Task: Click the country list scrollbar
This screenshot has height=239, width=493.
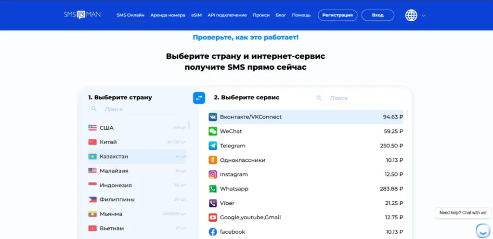Action: [189, 125]
